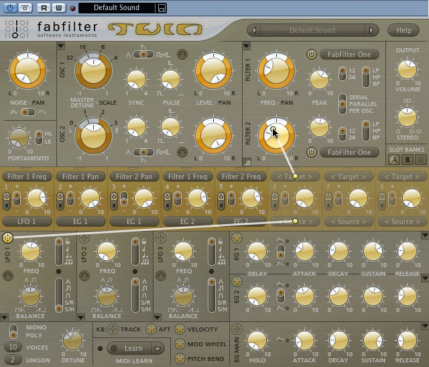Select slot bank A
The image size is (429, 367).
(x=394, y=160)
